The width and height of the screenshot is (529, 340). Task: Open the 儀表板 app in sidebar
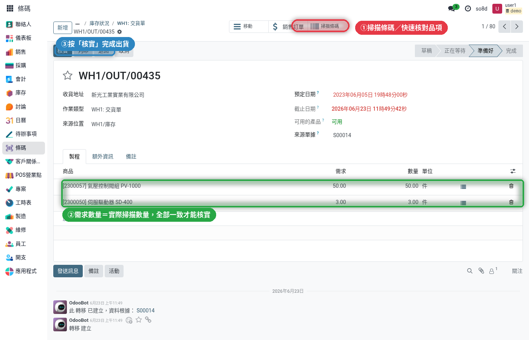tap(23, 38)
